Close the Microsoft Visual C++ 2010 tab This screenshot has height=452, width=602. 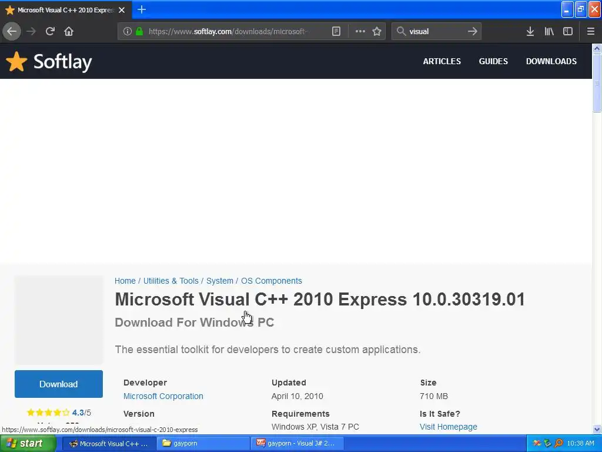tap(122, 10)
